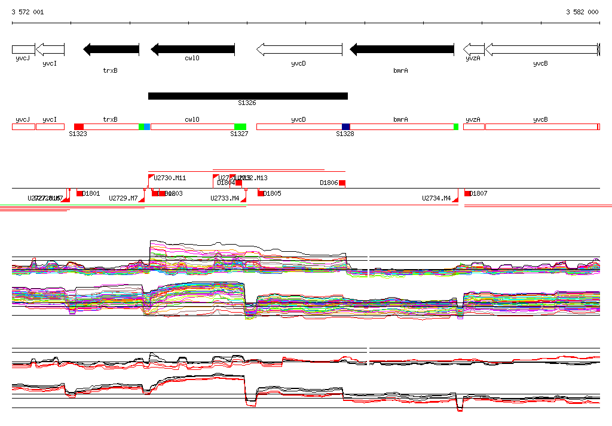
Task: Select the red-outlined yvzA box
Action: [474, 126]
